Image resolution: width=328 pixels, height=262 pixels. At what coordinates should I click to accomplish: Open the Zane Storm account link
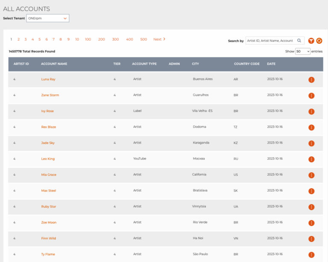coord(50,95)
